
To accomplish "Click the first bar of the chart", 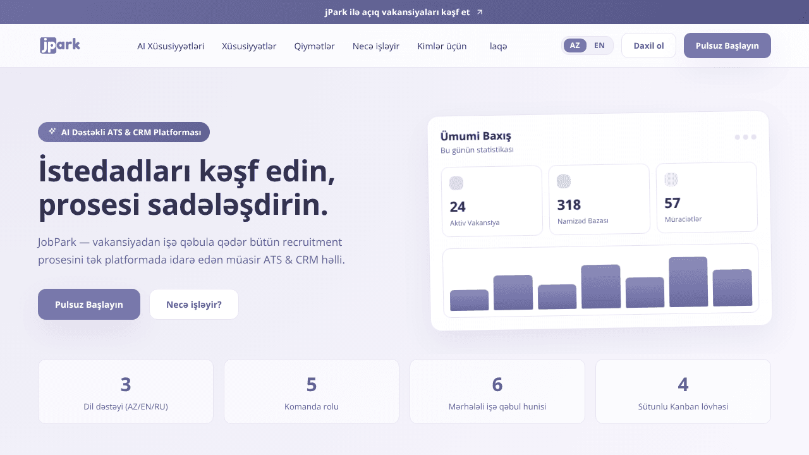I will 469,300.
